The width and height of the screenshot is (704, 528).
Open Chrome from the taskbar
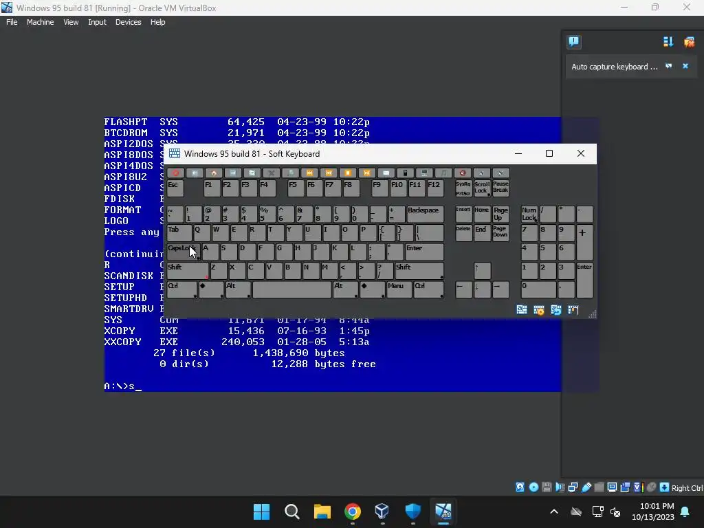(x=353, y=511)
